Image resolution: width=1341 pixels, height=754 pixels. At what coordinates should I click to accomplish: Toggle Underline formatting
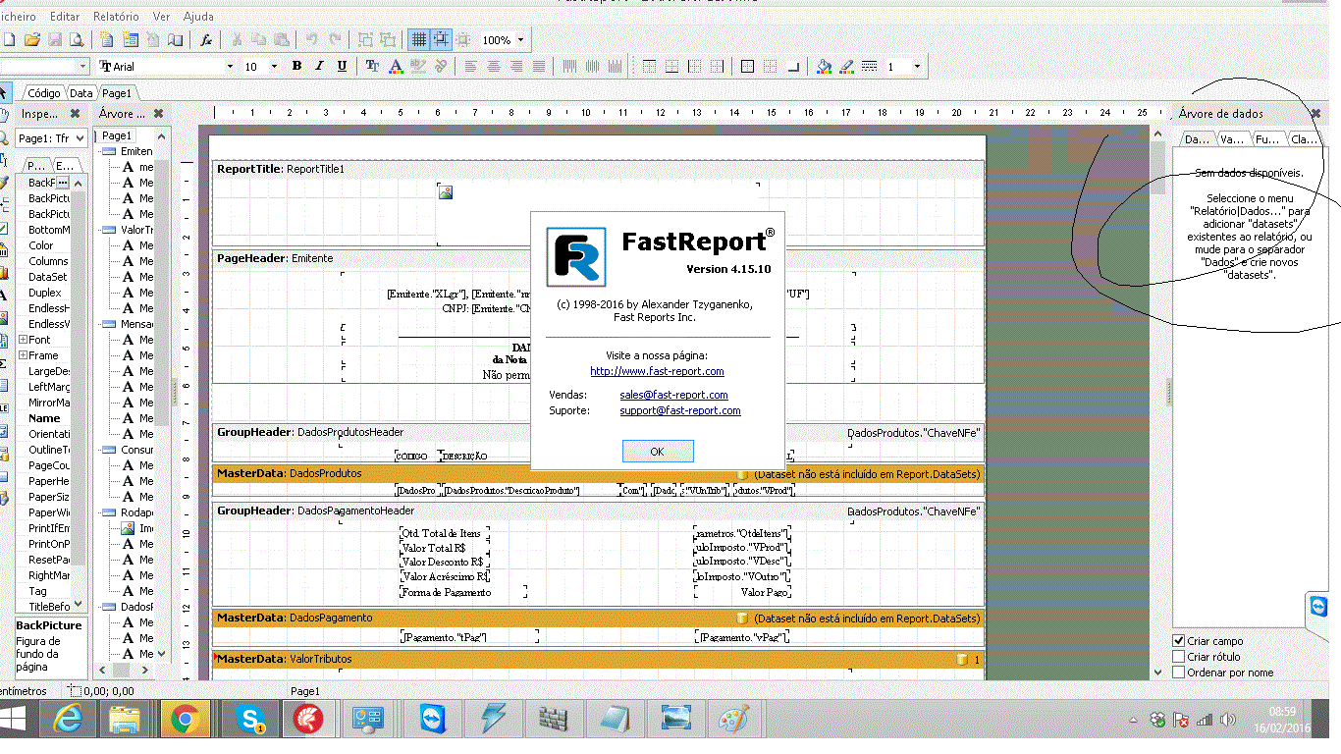[342, 66]
